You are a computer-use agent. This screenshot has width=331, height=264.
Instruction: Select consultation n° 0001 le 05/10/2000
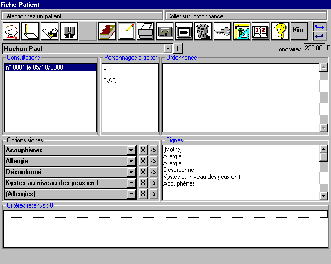50,67
